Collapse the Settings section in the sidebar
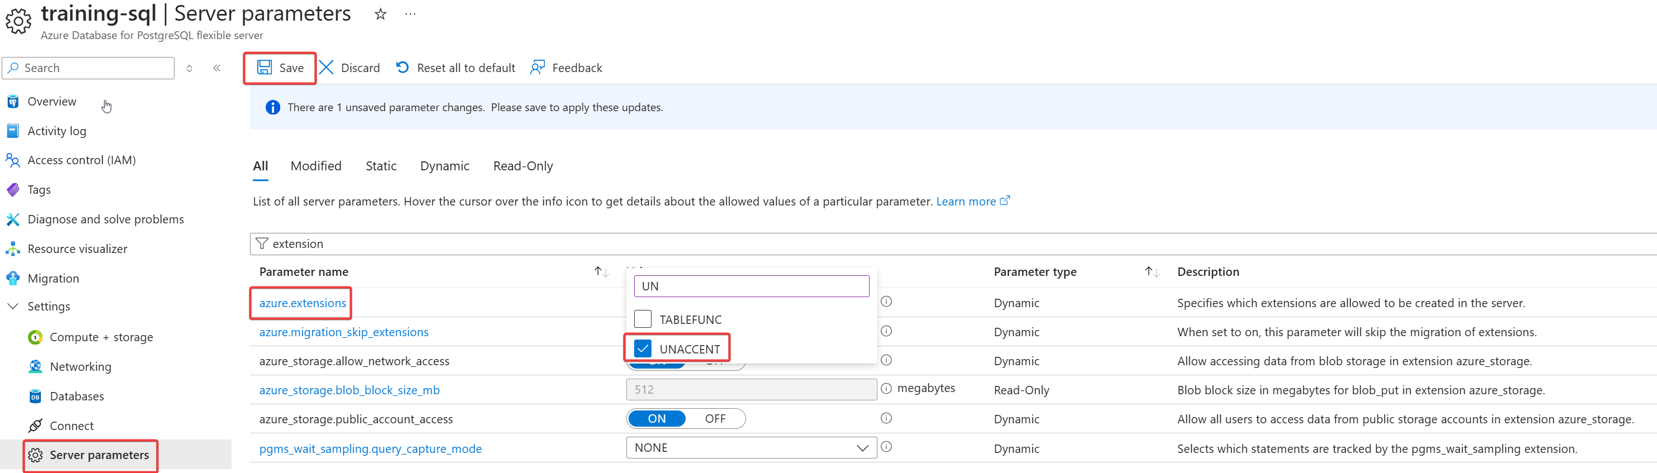1657x473 pixels. point(13,307)
